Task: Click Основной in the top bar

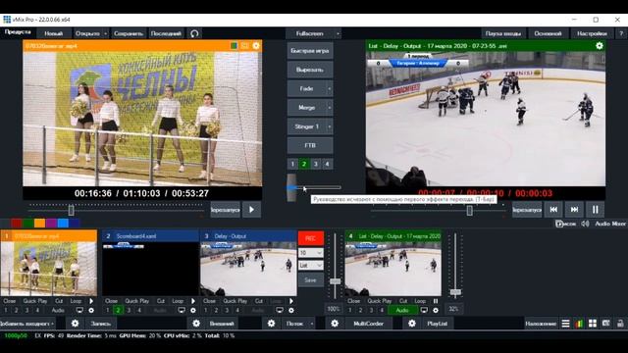Action: 548,33
